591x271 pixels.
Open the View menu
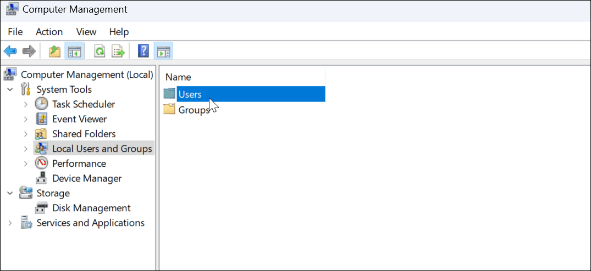click(86, 32)
